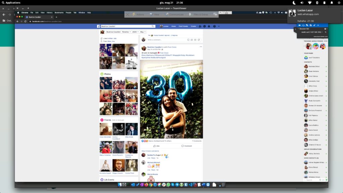Open the Milan, Italy lives-in link

click(x=113, y=38)
